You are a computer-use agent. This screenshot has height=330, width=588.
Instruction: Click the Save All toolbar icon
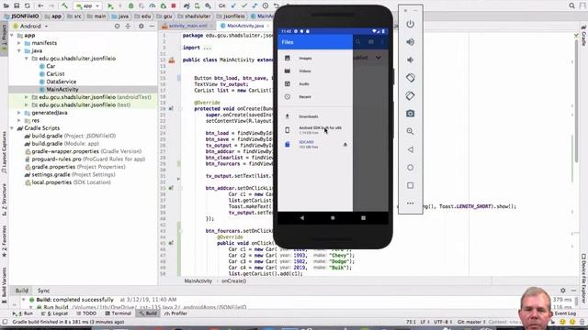(17, 6)
